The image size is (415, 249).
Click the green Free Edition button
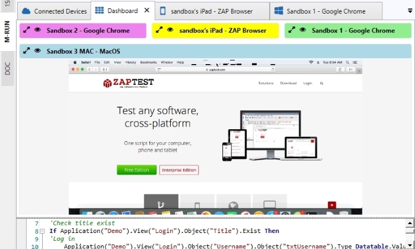point(136,170)
